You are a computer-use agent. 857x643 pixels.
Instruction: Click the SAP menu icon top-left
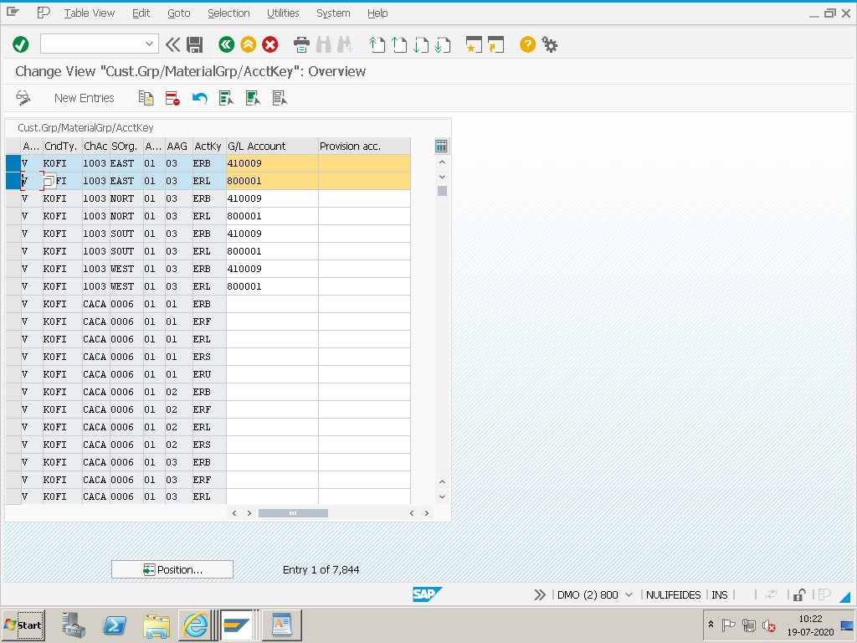(13, 12)
